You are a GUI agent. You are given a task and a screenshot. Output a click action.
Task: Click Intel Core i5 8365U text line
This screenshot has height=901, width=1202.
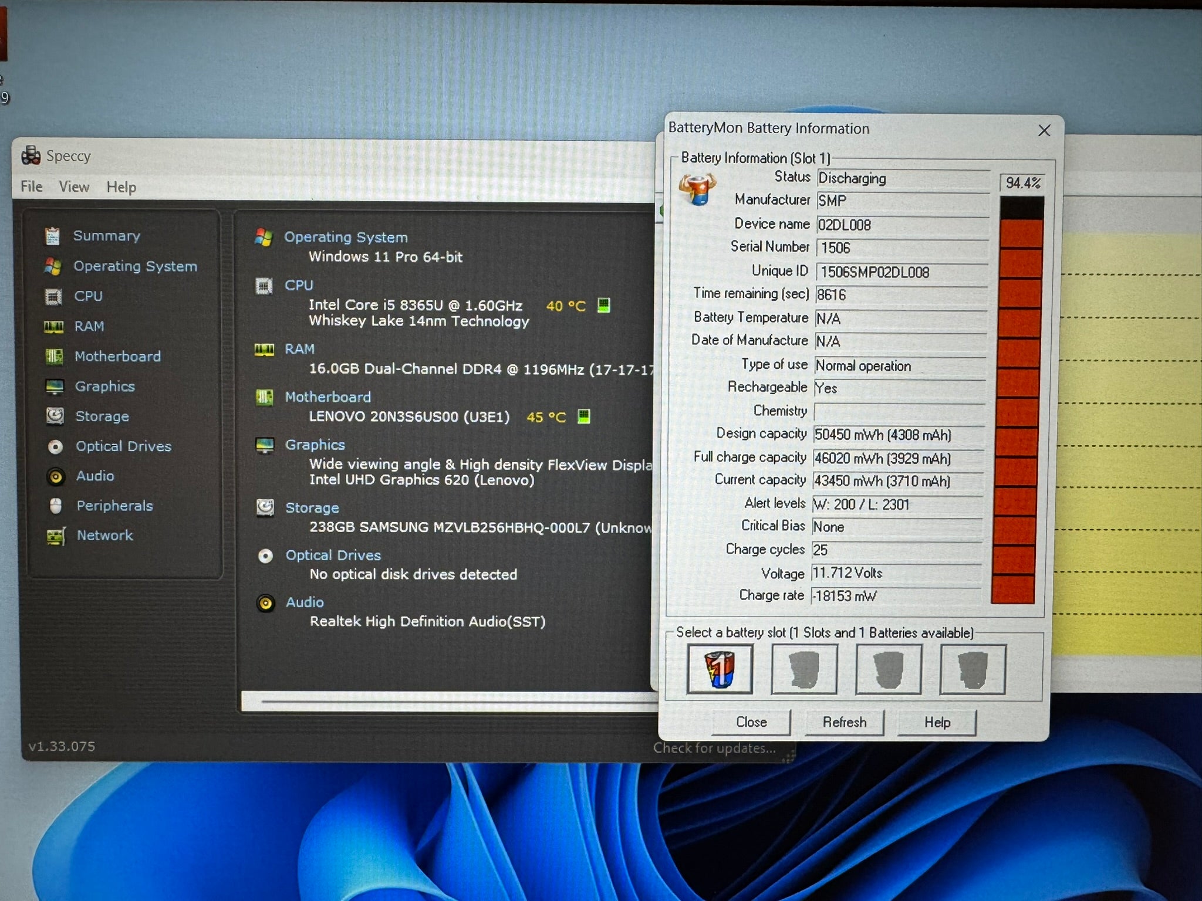pos(416,305)
